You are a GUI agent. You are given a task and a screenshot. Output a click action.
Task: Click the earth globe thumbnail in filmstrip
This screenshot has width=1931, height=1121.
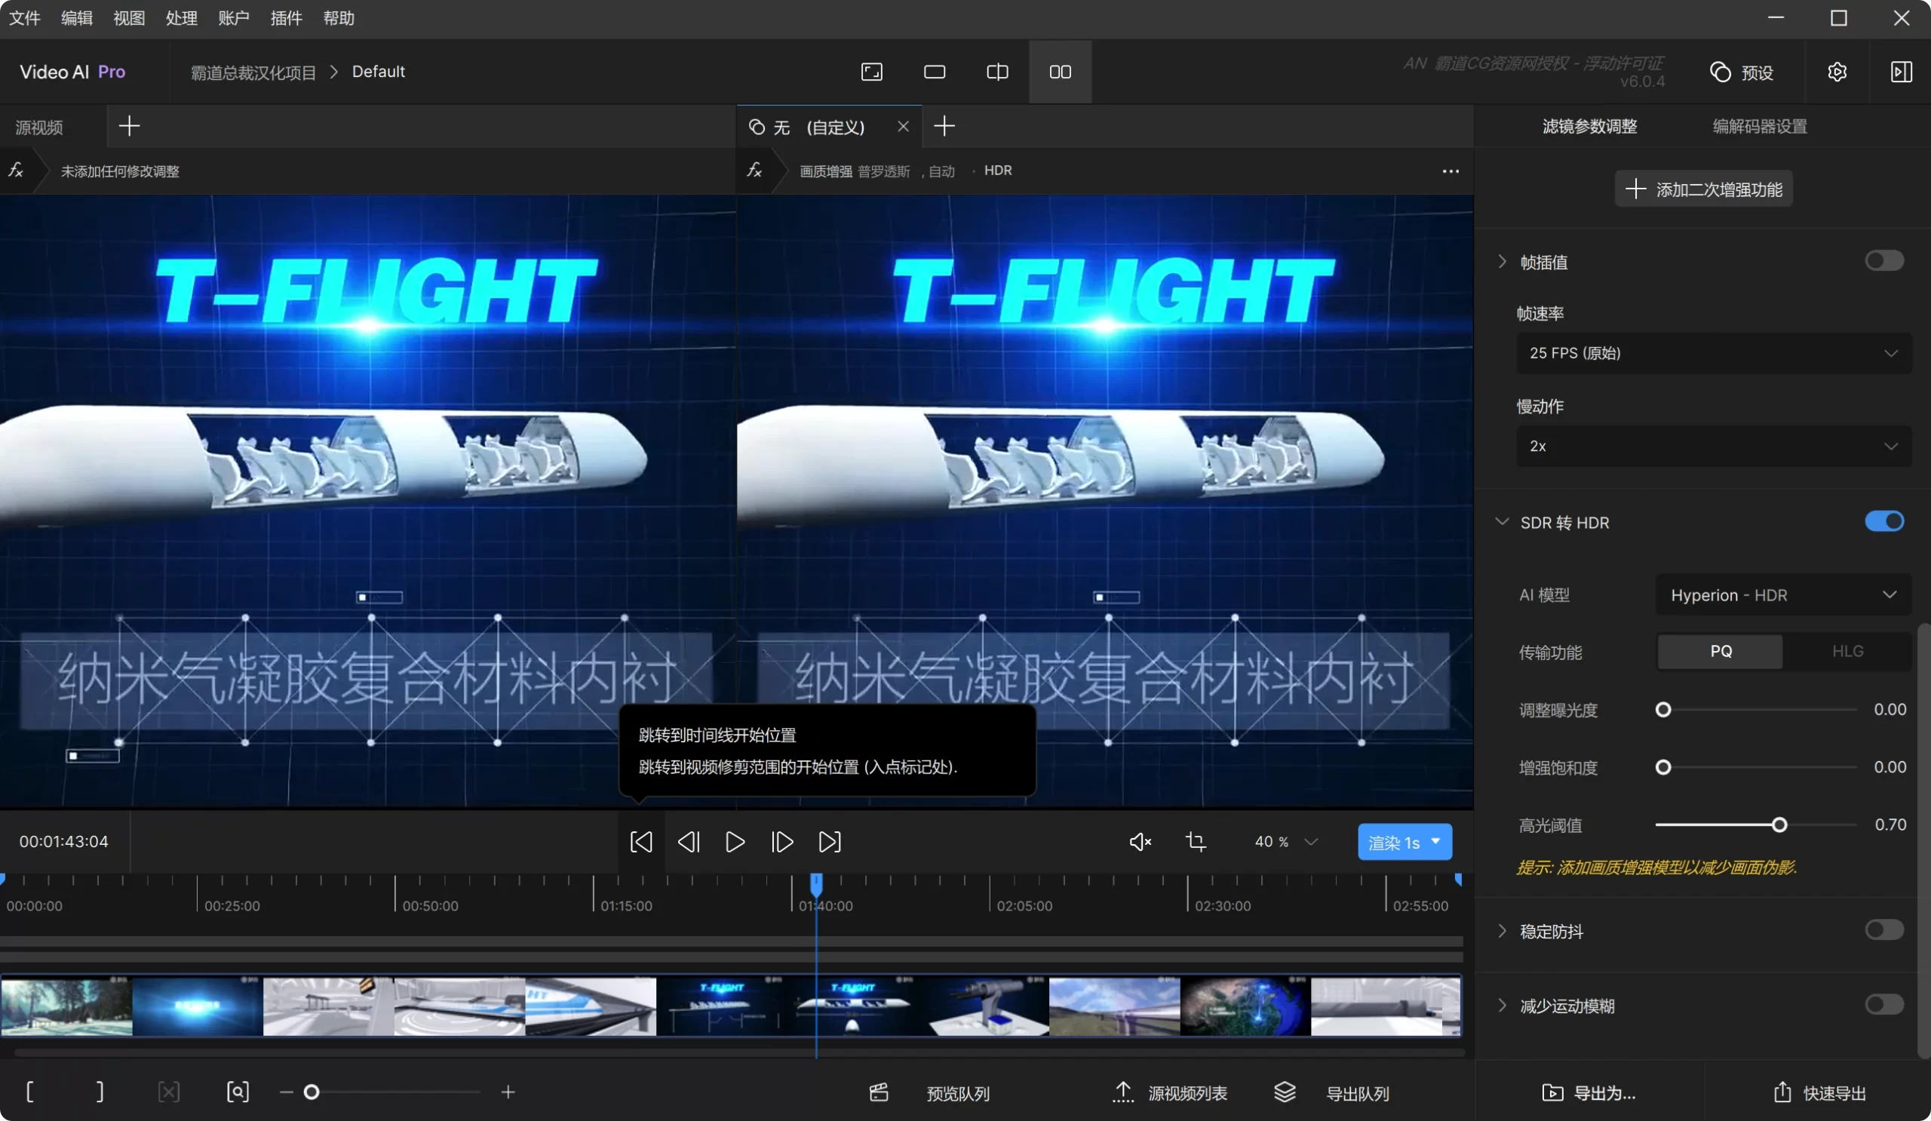[1245, 1006]
